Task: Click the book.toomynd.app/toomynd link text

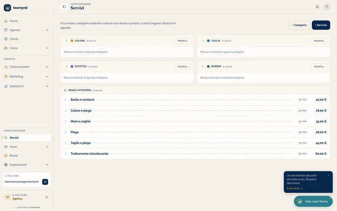Action: pos(22,182)
